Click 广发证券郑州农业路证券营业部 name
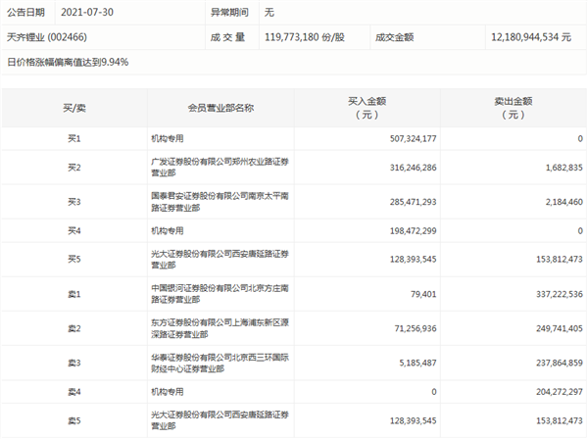 click(220, 168)
